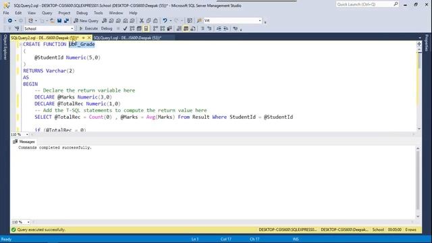Select the Messages tab
Viewport: 432px width, 243px height.
tap(24, 142)
